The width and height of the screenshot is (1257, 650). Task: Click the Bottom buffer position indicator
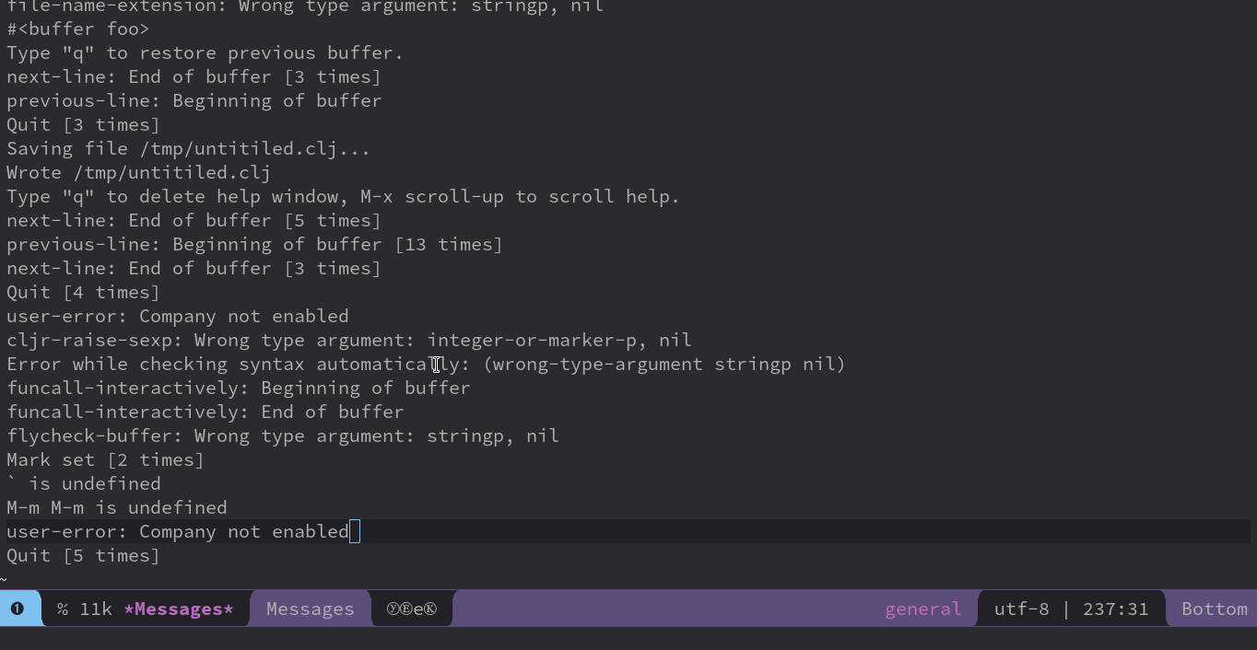point(1215,609)
